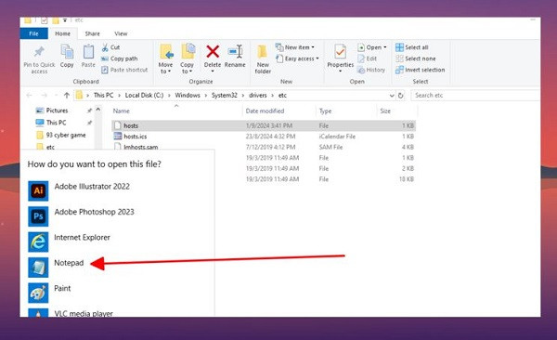Viewport: 557px width, 340px height.
Task: Click navigation pane scroll up arrow
Action: coord(98,110)
